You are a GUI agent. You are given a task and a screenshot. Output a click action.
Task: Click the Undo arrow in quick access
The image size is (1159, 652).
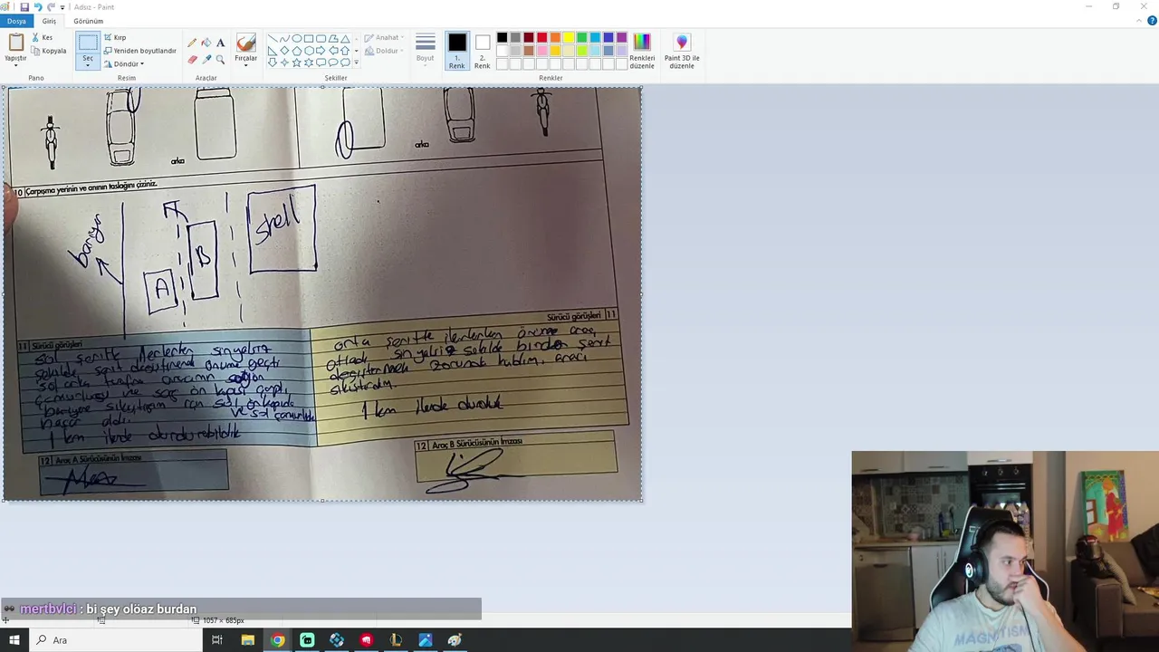tap(37, 7)
